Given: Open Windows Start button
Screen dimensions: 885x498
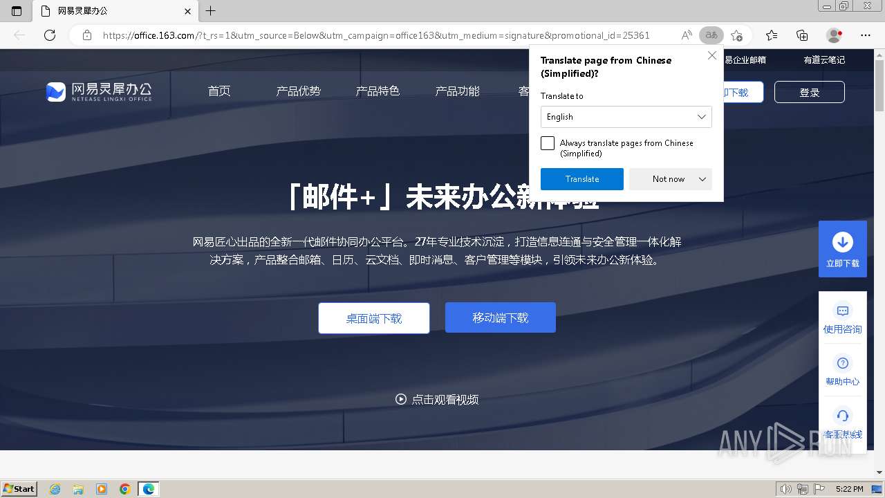Looking at the screenshot, I should click(19, 488).
